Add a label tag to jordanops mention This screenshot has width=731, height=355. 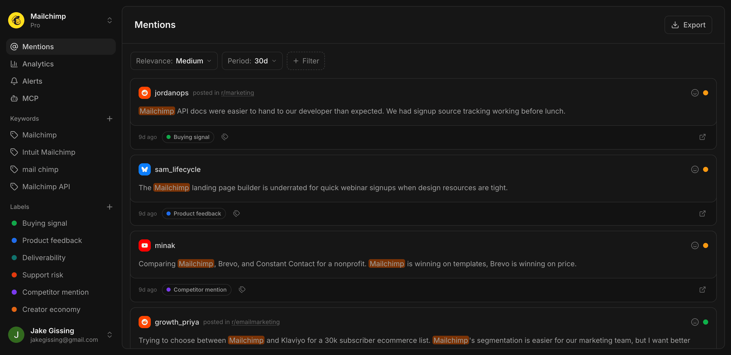point(225,137)
